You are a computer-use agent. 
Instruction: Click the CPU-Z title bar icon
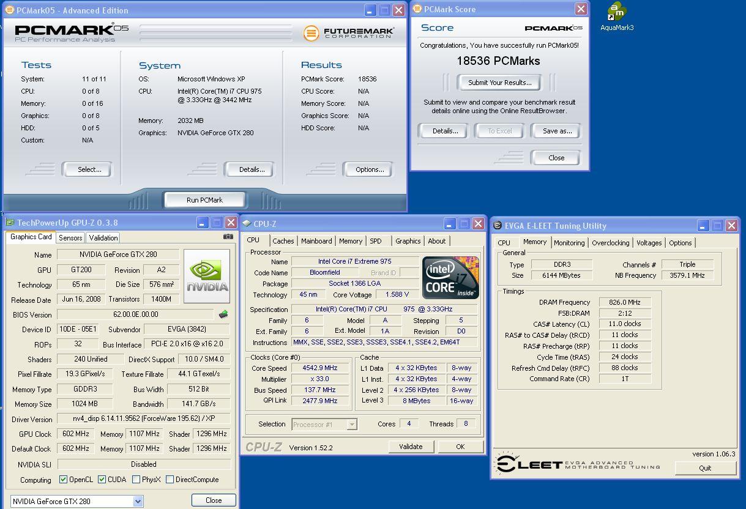pos(247,224)
